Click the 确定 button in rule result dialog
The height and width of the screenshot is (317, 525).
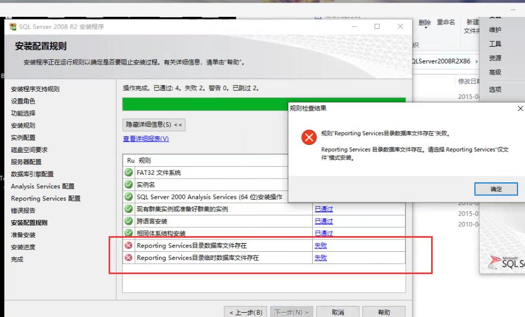[x=496, y=189]
